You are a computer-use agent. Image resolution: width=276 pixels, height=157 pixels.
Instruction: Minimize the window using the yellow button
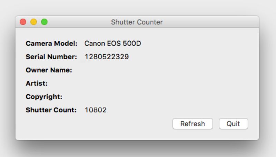(33, 22)
